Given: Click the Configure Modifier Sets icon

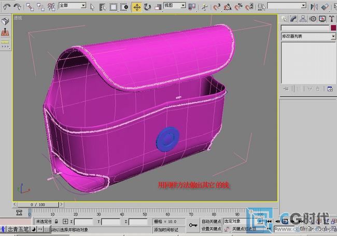Looking at the screenshot, I should (x=330, y=89).
